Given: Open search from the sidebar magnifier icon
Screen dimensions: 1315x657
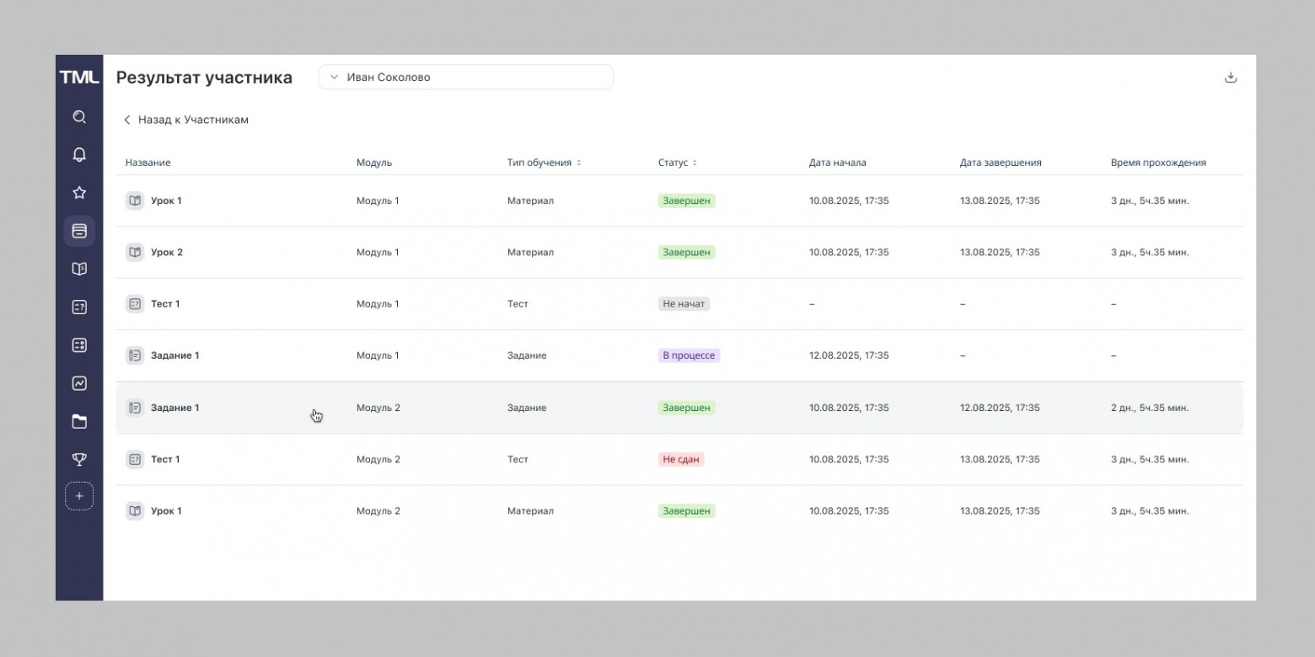Looking at the screenshot, I should 79,117.
